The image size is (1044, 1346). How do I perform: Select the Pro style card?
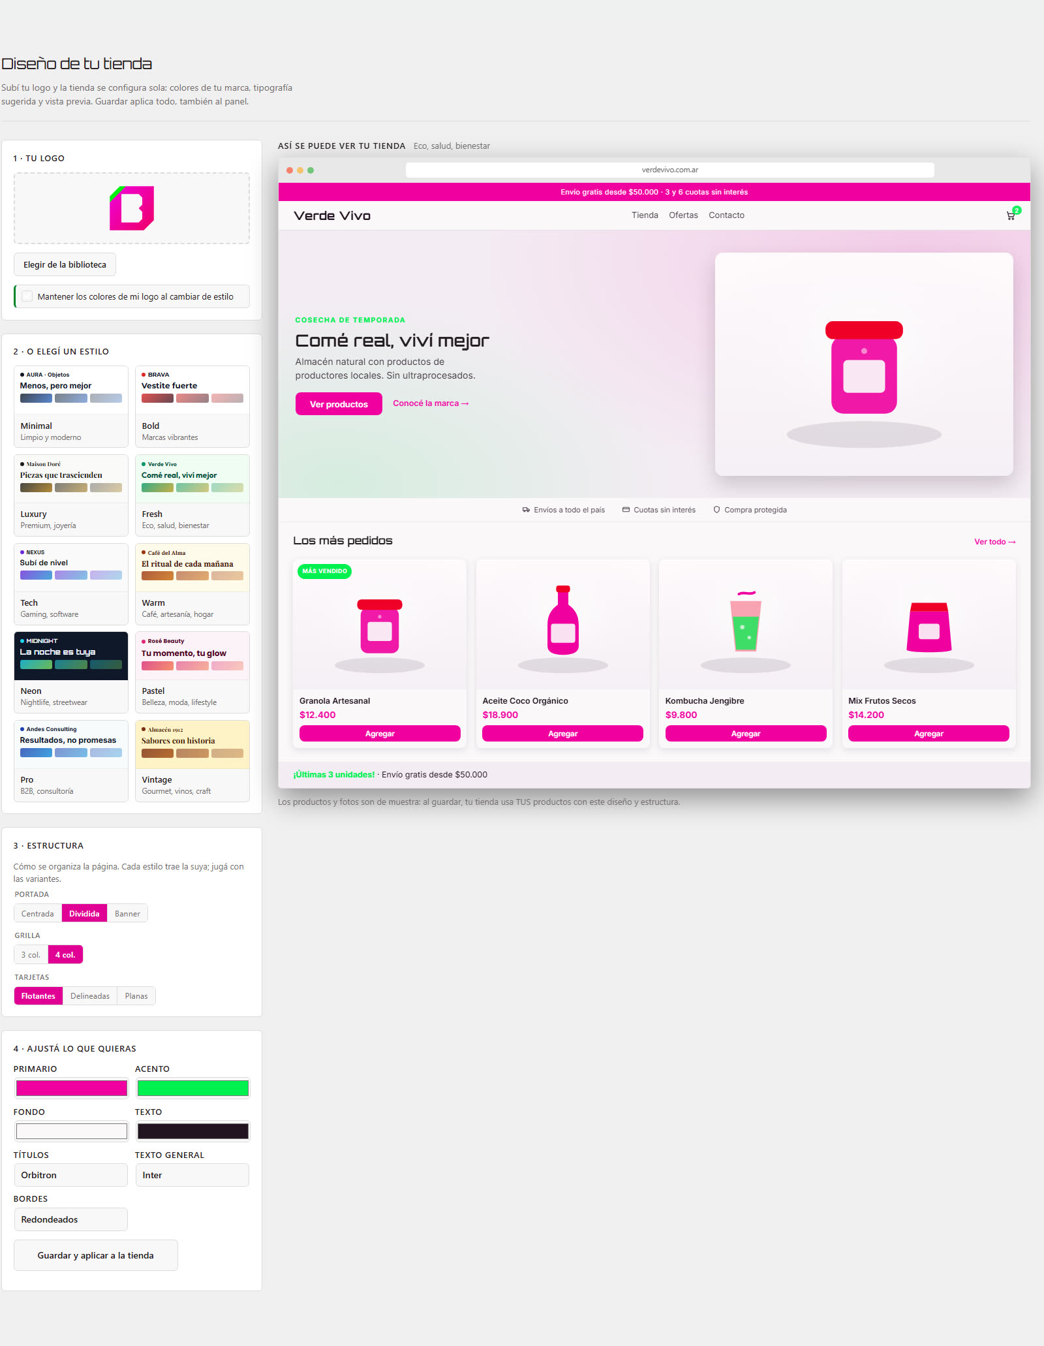point(71,761)
